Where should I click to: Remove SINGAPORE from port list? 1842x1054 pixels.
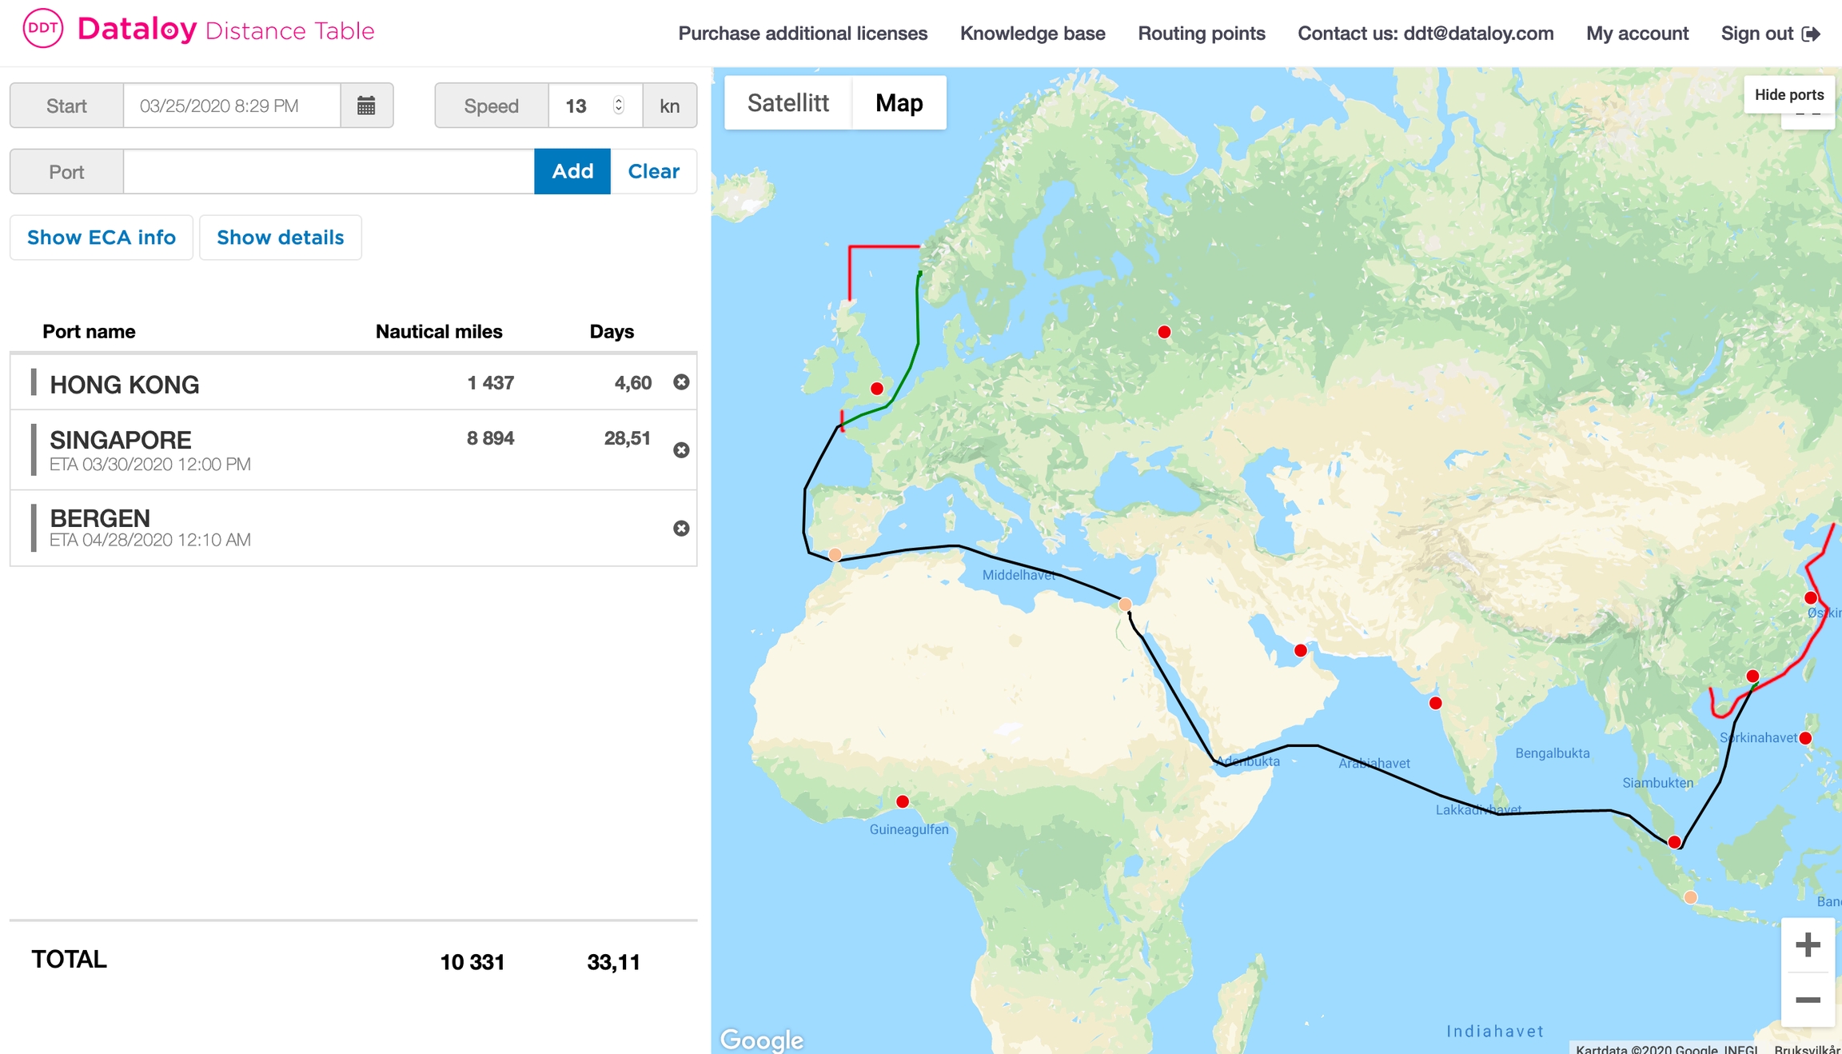(681, 450)
